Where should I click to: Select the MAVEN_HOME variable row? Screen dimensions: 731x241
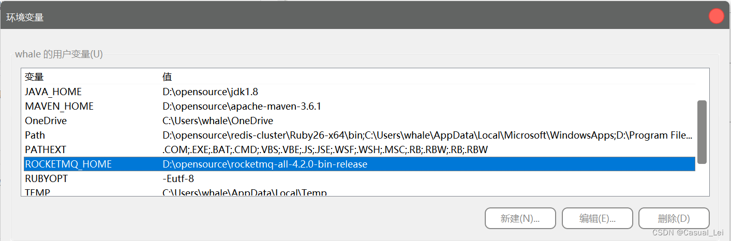tap(359, 106)
